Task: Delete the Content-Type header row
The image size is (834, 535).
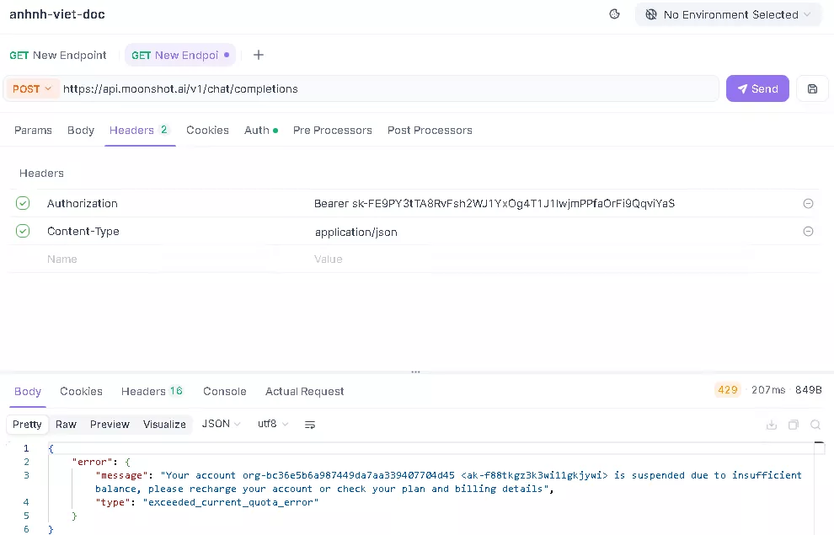Action: (808, 232)
